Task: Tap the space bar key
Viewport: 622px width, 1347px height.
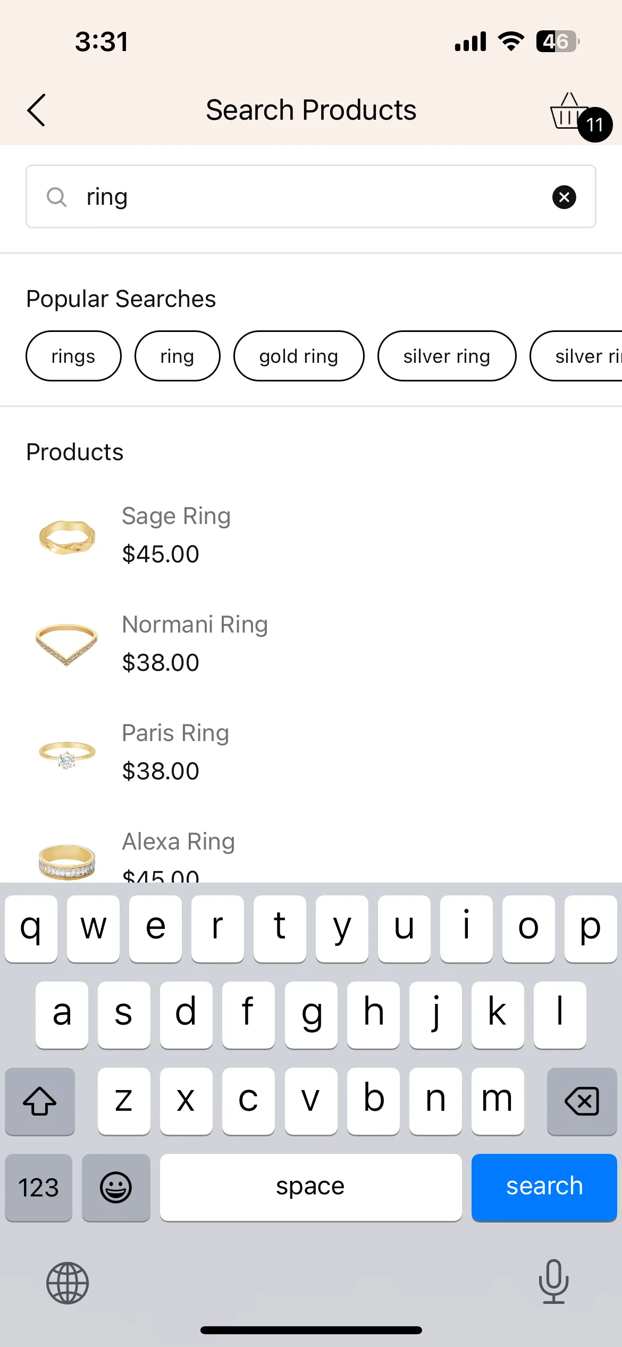Action: pyautogui.click(x=310, y=1187)
